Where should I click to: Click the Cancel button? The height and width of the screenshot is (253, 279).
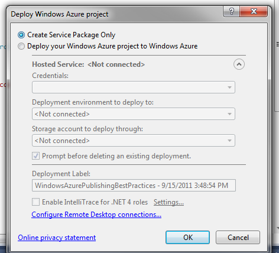[238, 237]
